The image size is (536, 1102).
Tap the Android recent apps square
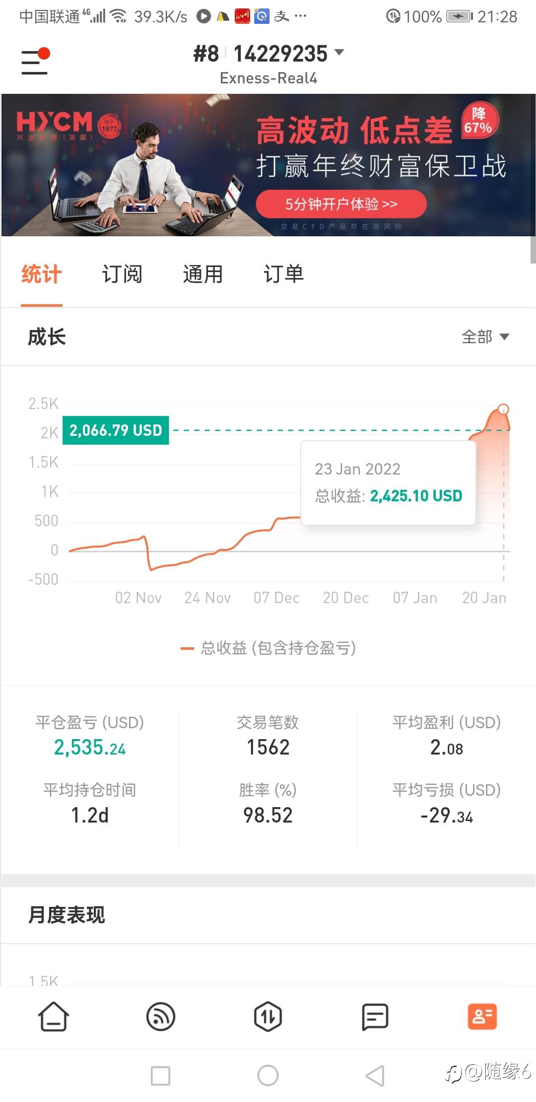[160, 1076]
